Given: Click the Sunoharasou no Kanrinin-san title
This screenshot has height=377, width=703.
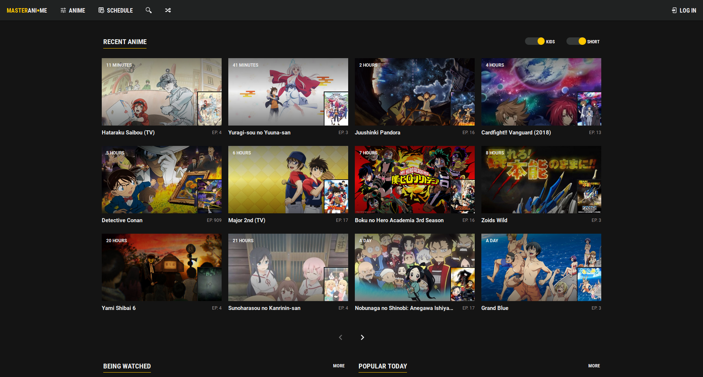Looking at the screenshot, I should coord(264,308).
